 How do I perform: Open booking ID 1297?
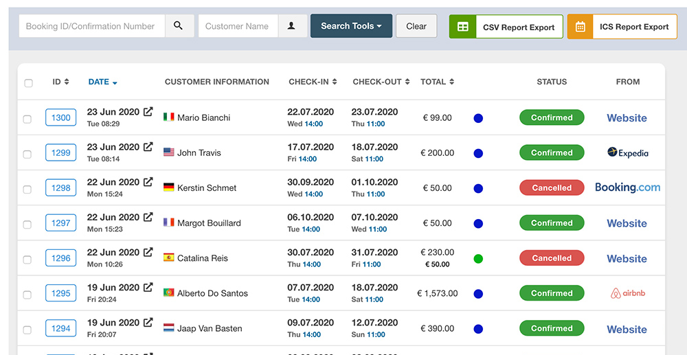point(61,222)
